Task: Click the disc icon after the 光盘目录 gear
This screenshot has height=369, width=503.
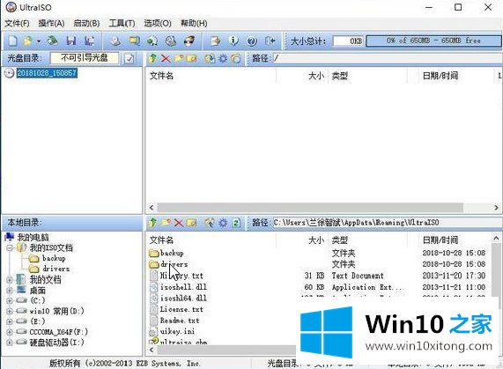Action: pyautogui.click(x=236, y=58)
